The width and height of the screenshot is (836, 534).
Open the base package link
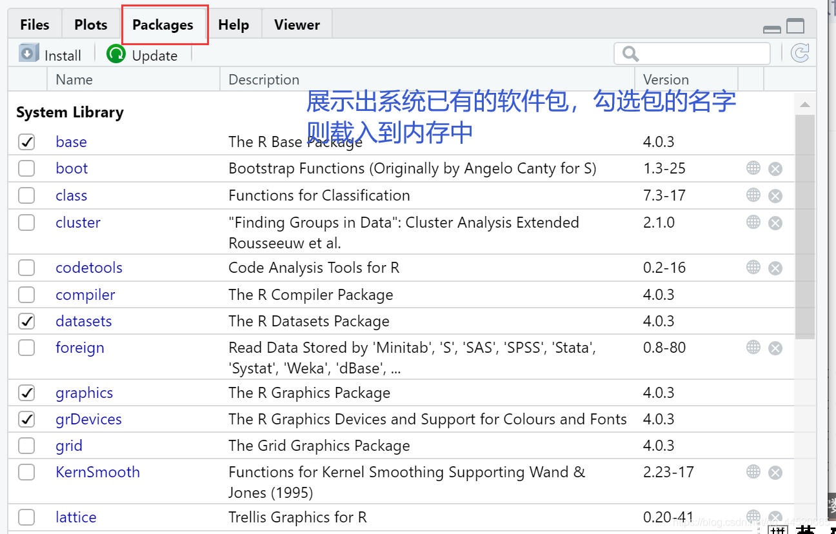point(71,142)
